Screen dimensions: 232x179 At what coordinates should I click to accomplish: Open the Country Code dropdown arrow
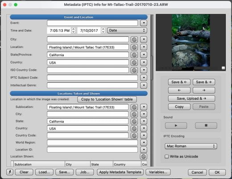(144, 135)
